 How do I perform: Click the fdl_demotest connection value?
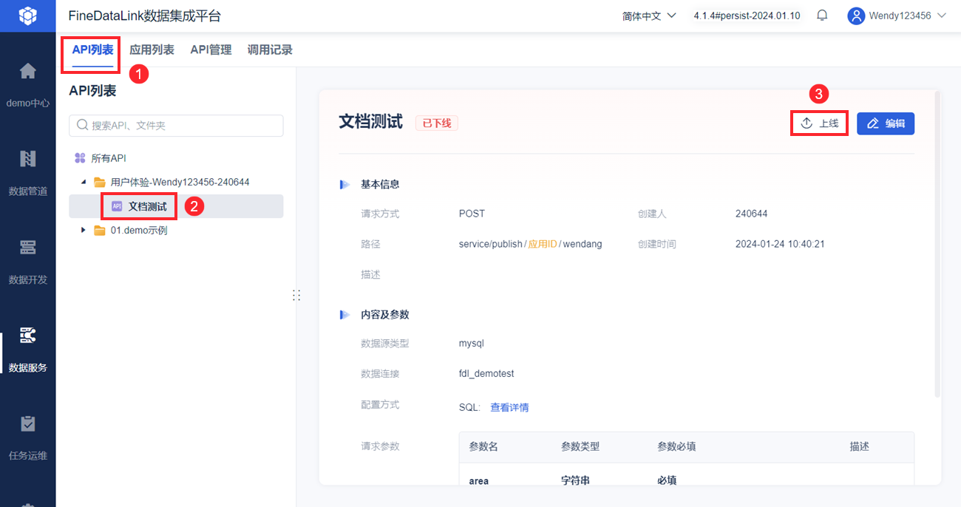point(486,373)
